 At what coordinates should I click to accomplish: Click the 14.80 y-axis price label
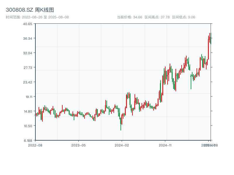[27, 111]
